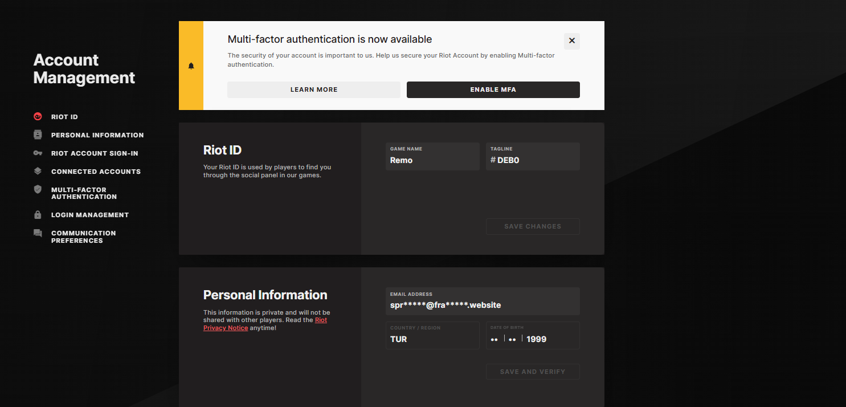Navigate to Connected Accounts
Viewport: 846px width, 407px height.
click(x=96, y=172)
